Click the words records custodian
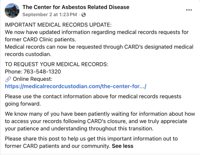The height and width of the screenshot is (155, 200). 28,54
